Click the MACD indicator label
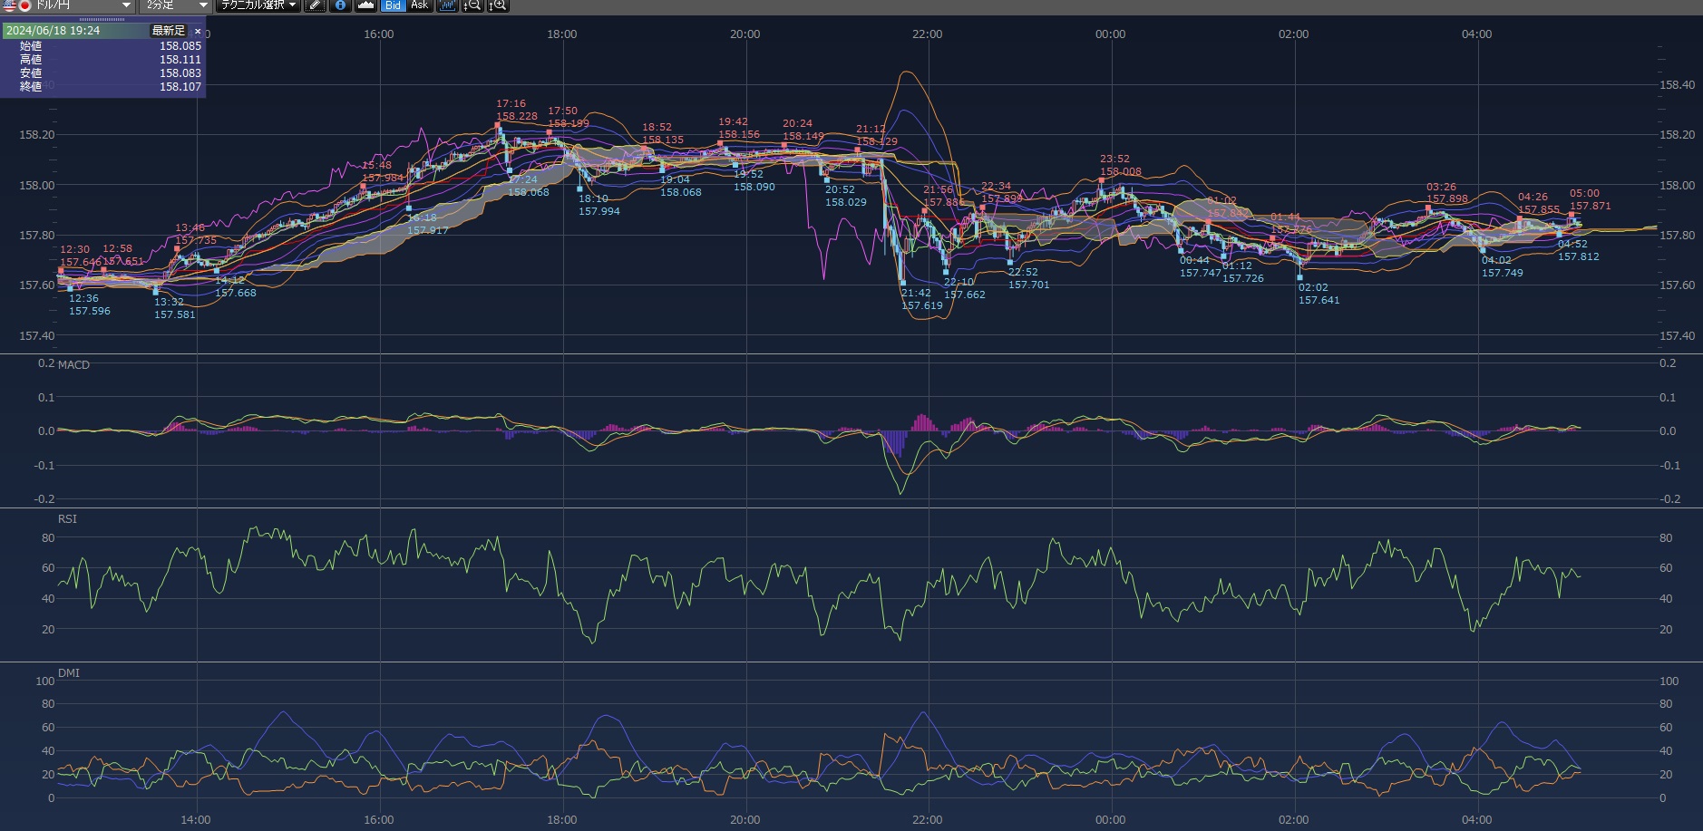The width and height of the screenshot is (1703, 831). click(73, 365)
